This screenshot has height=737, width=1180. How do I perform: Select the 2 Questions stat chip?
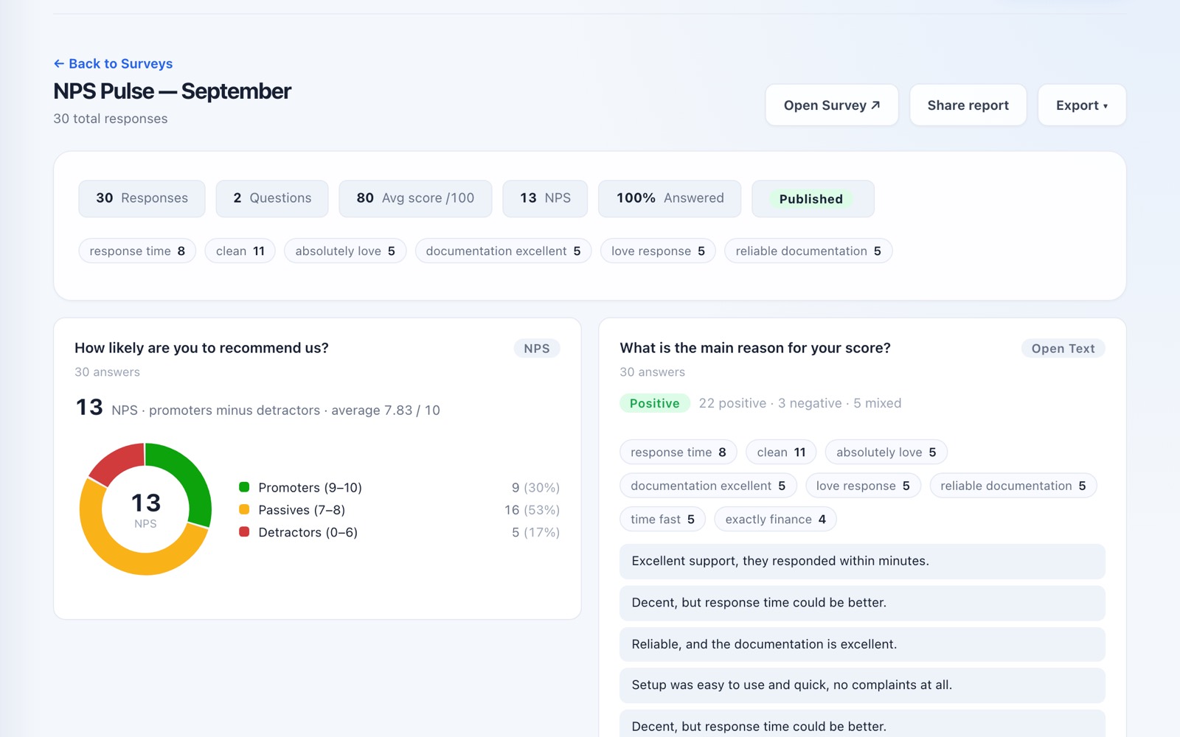[272, 198]
